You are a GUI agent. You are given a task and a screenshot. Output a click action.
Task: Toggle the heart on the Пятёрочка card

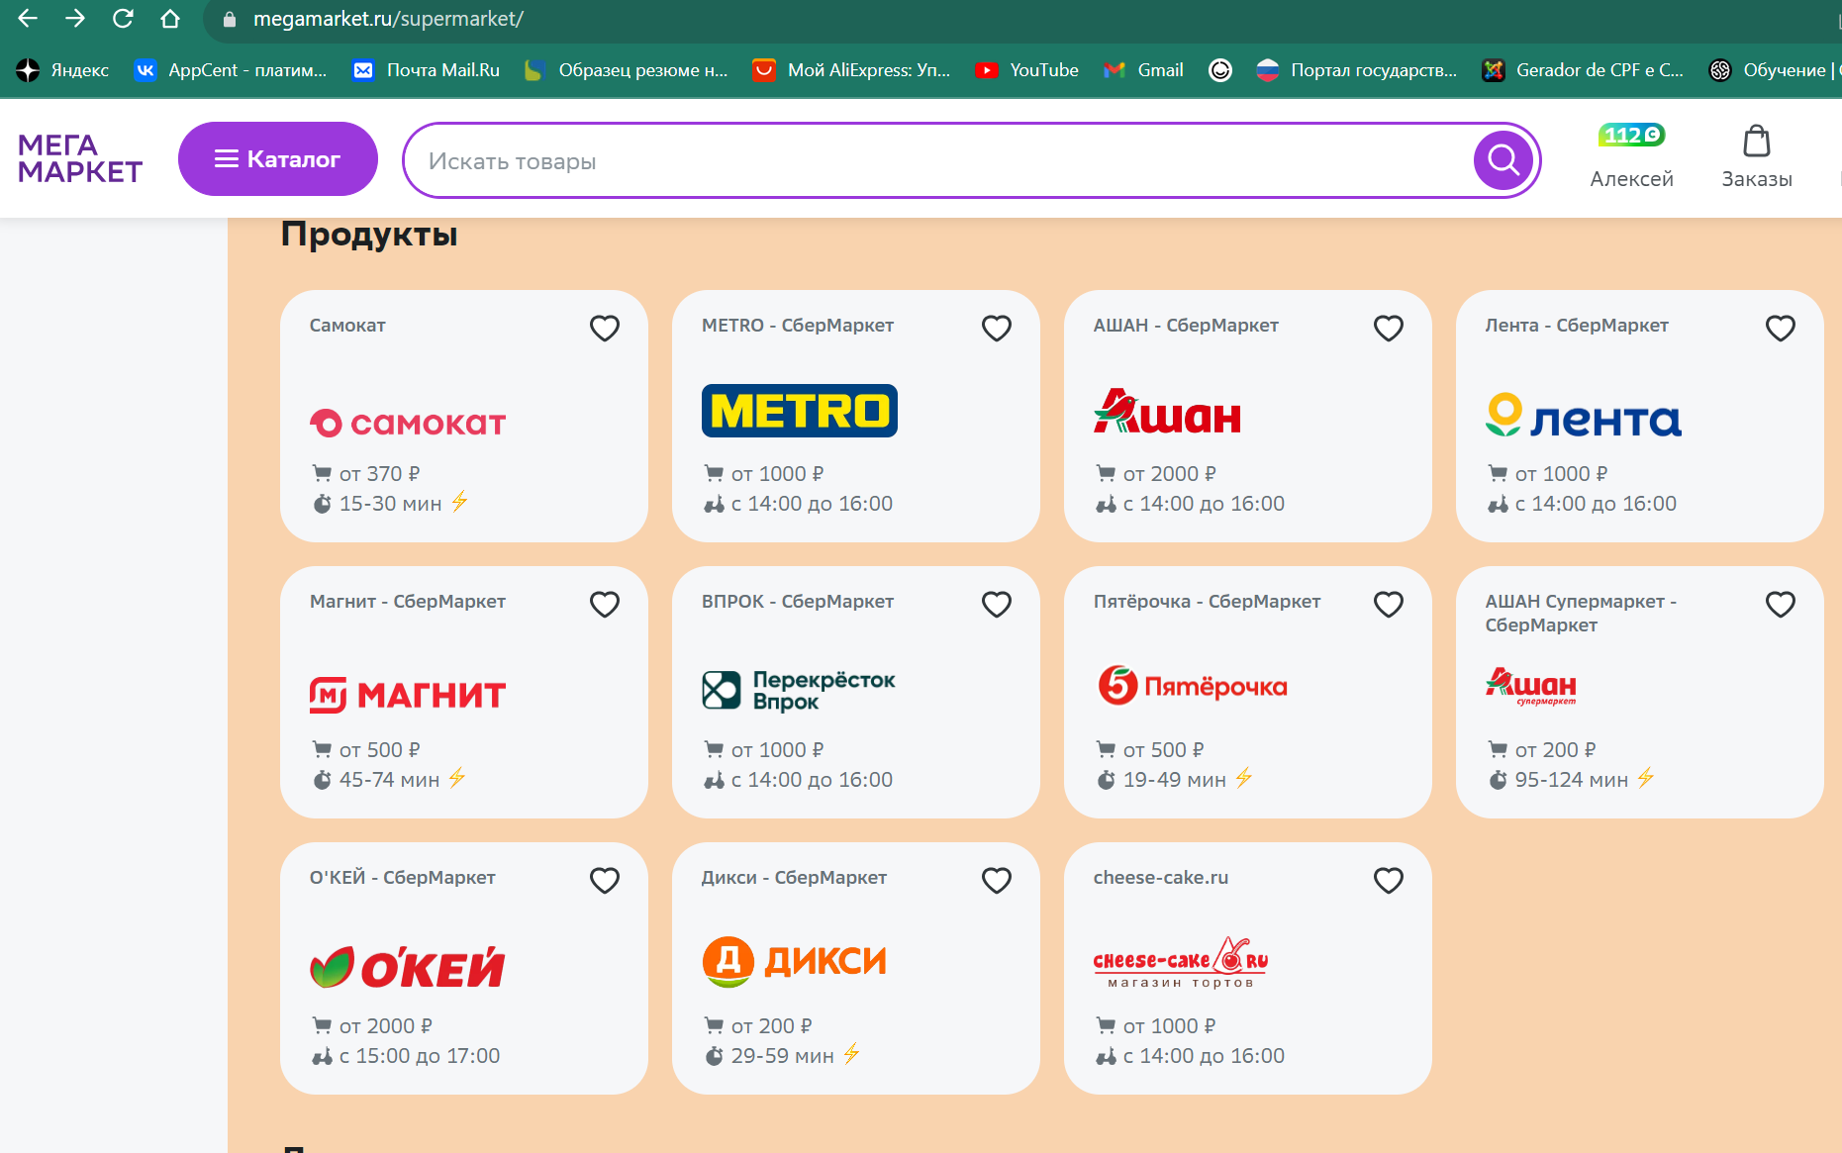1389,604
